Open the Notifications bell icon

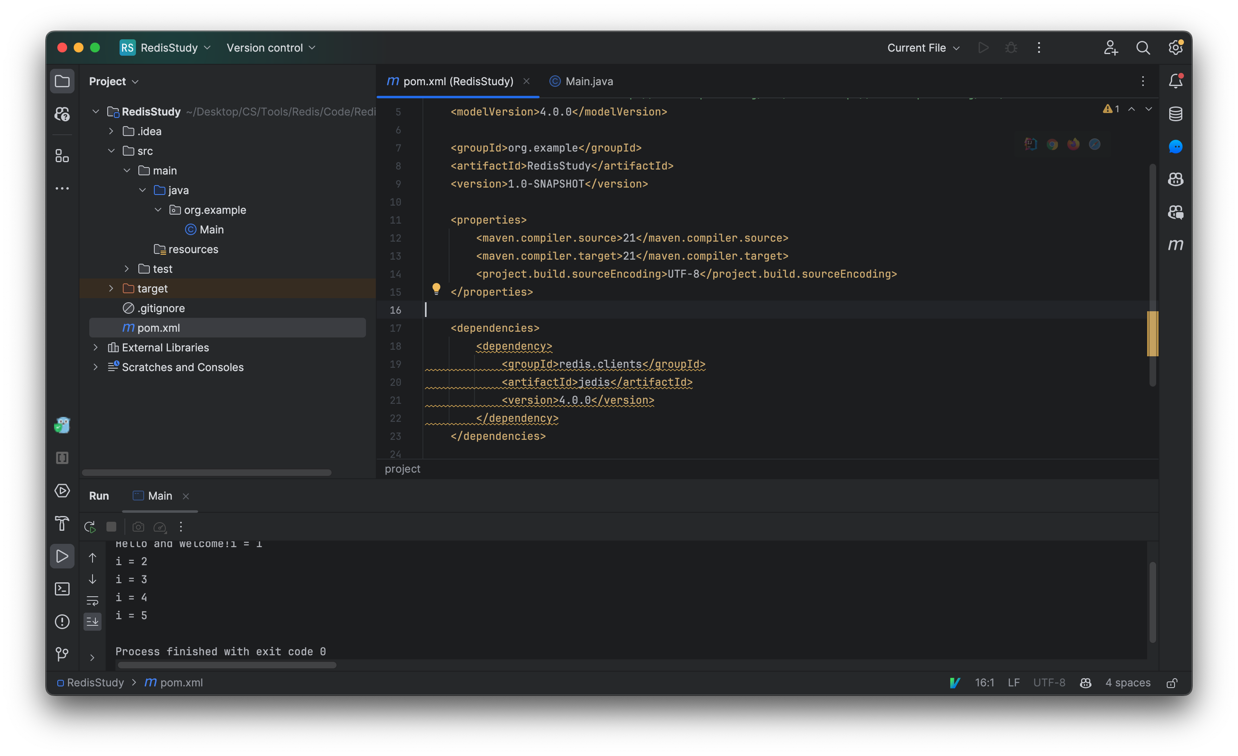click(x=1175, y=81)
